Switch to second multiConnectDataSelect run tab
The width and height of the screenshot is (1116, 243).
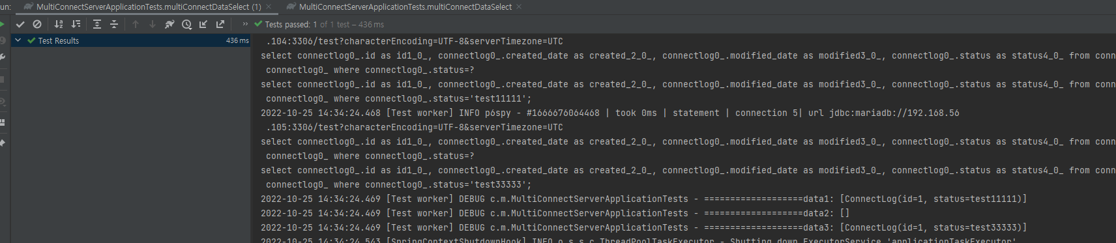(x=405, y=7)
